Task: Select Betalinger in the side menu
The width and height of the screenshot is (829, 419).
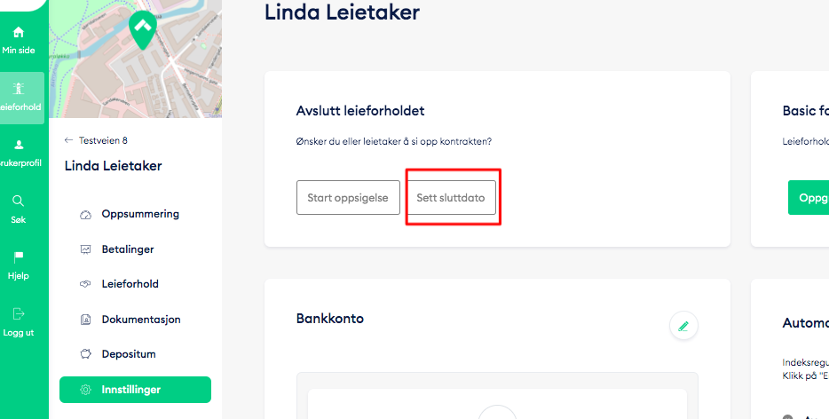Action: pyautogui.click(x=130, y=249)
